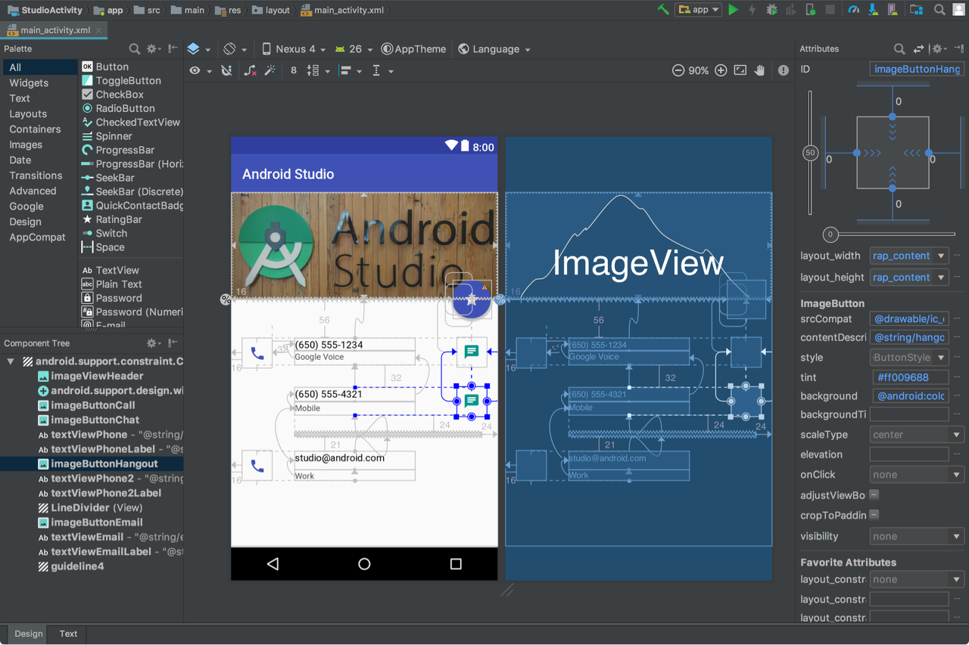
Task: Click the Debug app bug icon
Action: pos(771,10)
